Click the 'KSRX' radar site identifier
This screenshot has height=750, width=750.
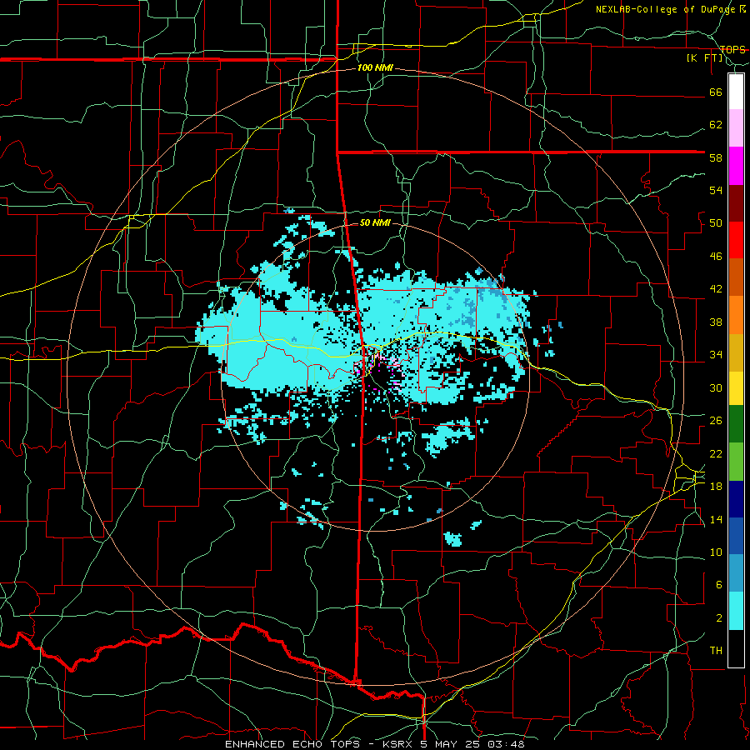tap(398, 744)
